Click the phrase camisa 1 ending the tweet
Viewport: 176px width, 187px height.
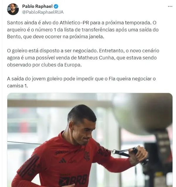[x=17, y=86]
